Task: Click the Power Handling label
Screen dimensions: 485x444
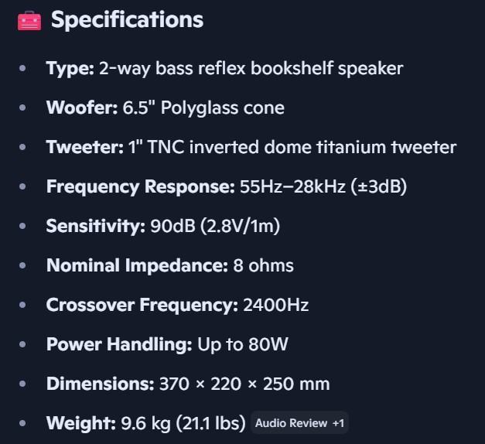Action: tap(119, 344)
